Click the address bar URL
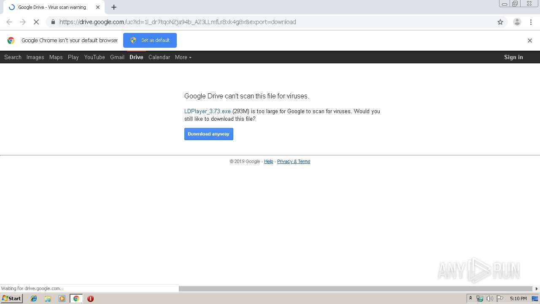The width and height of the screenshot is (540, 304). (x=178, y=22)
